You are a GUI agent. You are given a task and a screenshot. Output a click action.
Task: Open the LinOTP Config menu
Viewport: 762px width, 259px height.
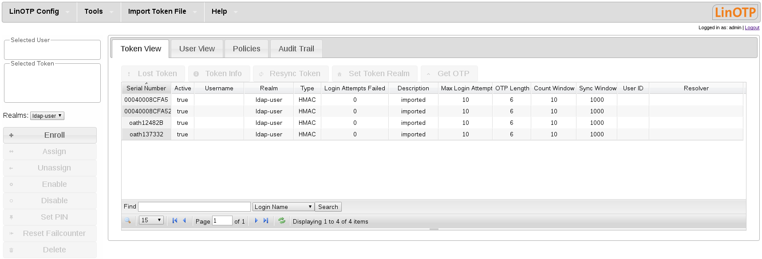34,12
